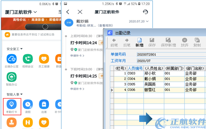Viewport: 206px width, 129px height.
Task: Click 后笔 next record toolbar icon
Action: coord(127,42)
